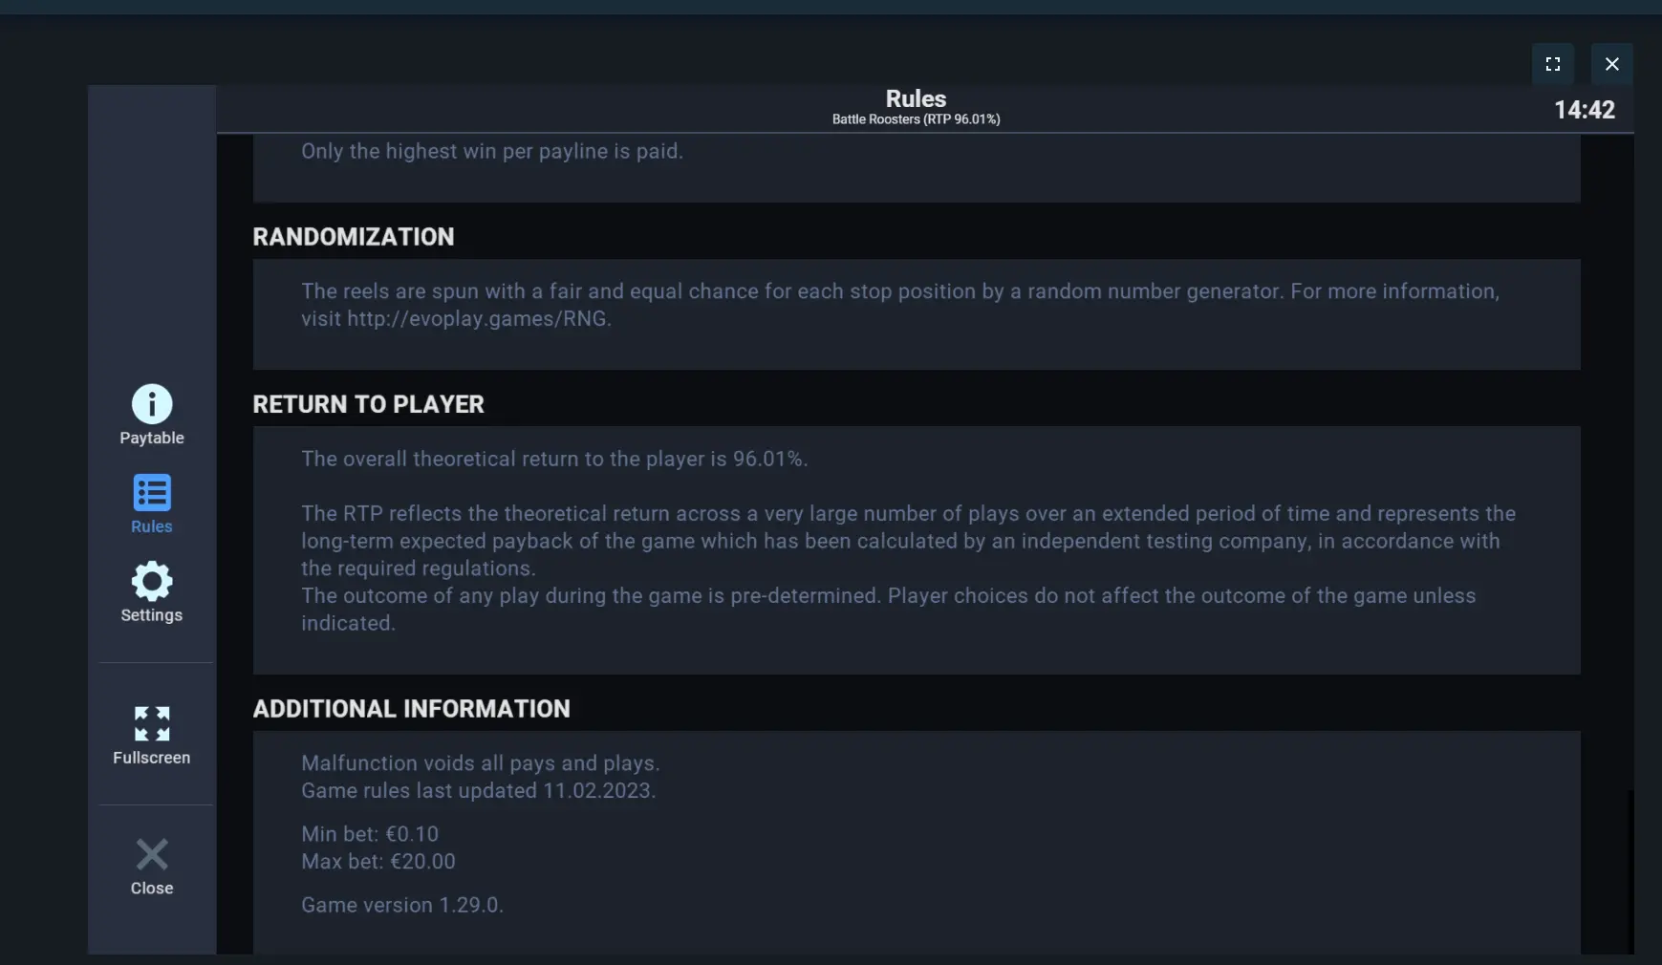Click the Battle Roosters RTP subtitle
Screen dimensions: 1662x965
pyautogui.click(x=916, y=119)
